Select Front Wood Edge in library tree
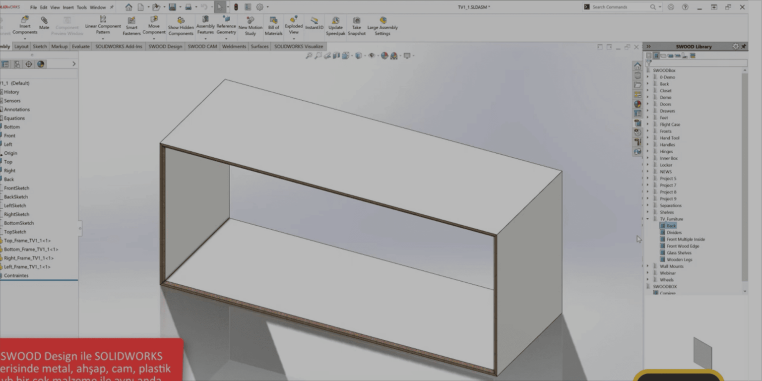The image size is (762, 381). point(685,246)
